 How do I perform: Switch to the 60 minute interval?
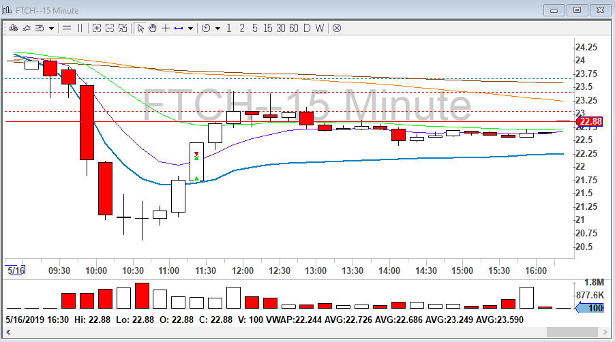[294, 28]
